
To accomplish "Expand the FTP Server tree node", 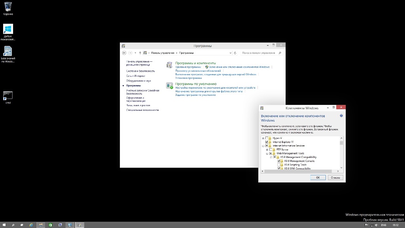I will point(267,150).
